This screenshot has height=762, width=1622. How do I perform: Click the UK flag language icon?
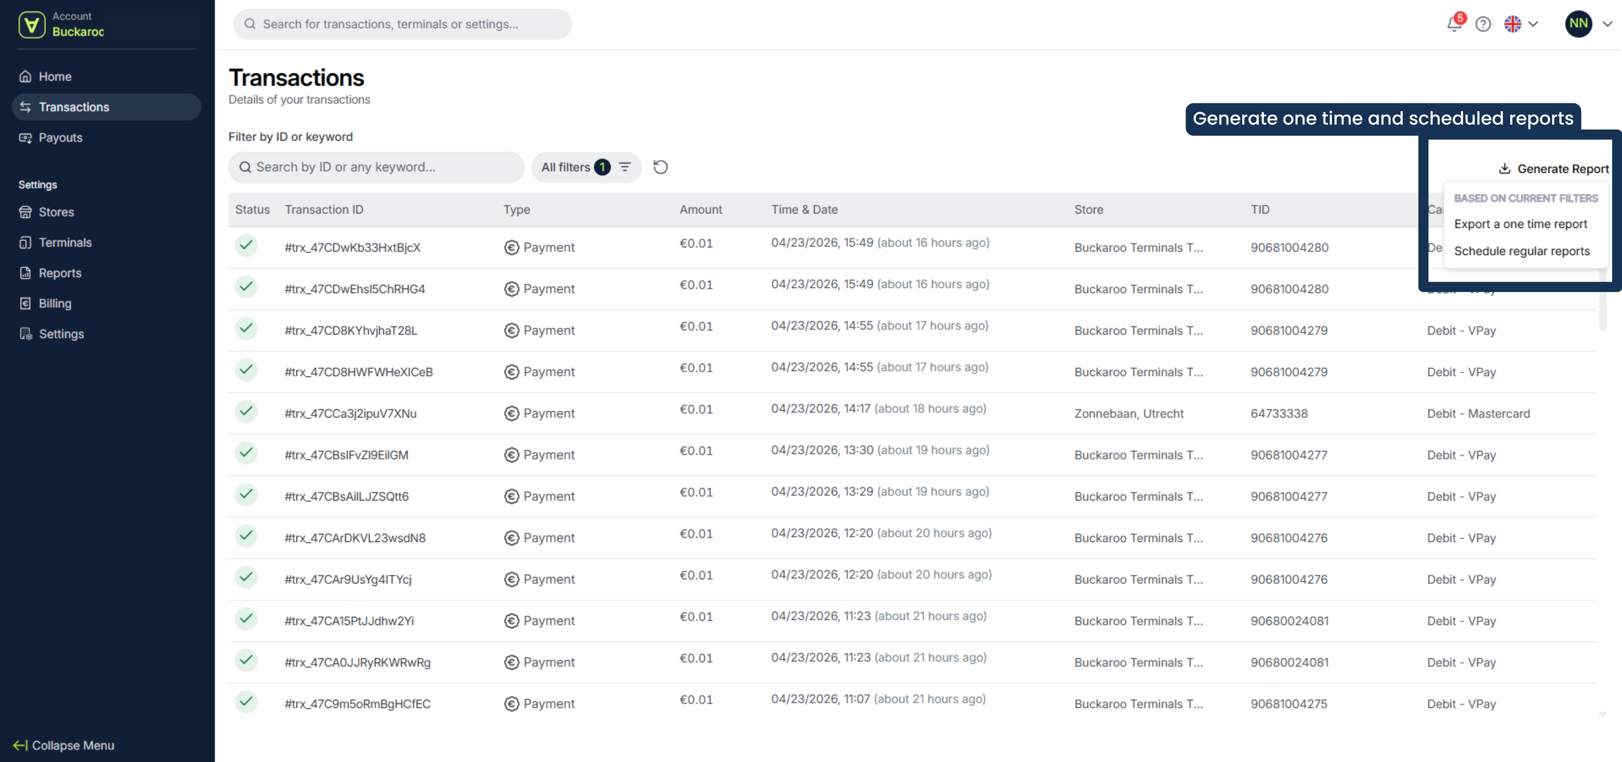tap(1512, 24)
